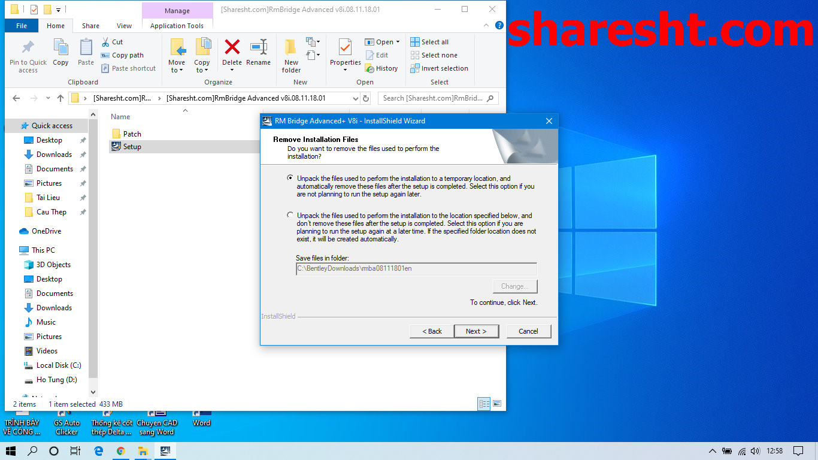Click the Next button in the wizard
The width and height of the screenshot is (818, 460).
[x=476, y=331]
